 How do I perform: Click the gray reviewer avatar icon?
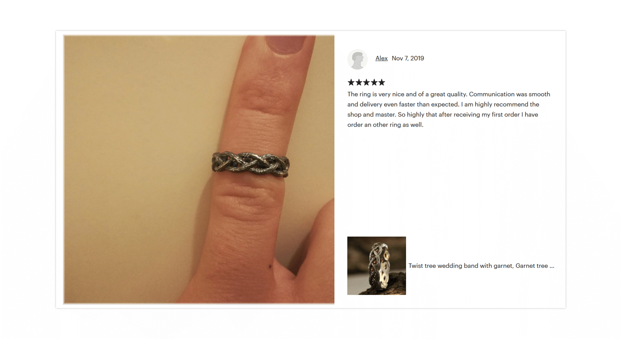click(x=357, y=59)
